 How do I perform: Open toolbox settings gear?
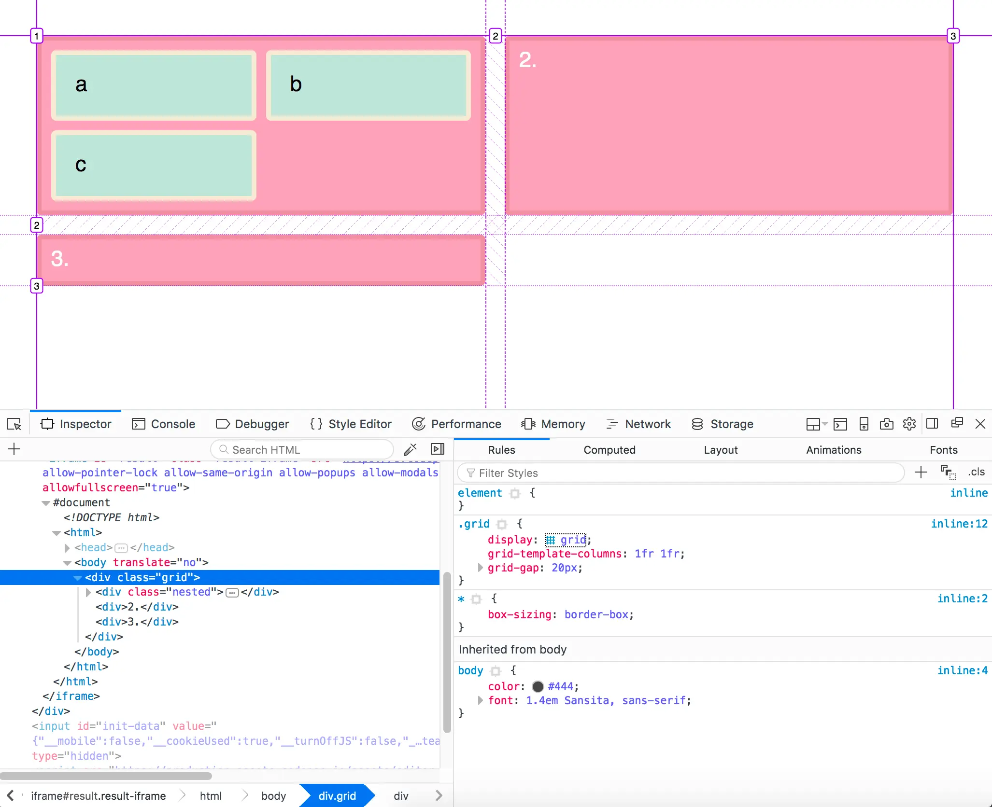point(909,424)
